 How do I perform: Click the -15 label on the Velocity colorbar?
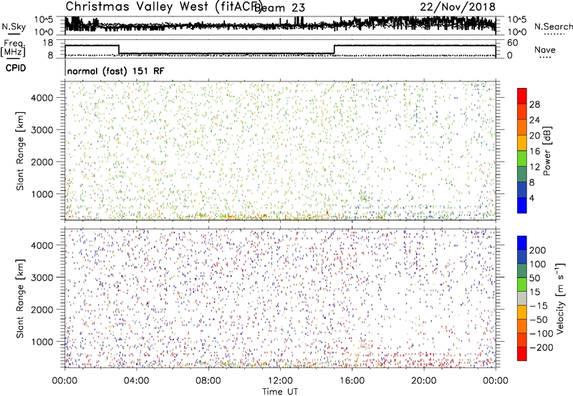539,306
